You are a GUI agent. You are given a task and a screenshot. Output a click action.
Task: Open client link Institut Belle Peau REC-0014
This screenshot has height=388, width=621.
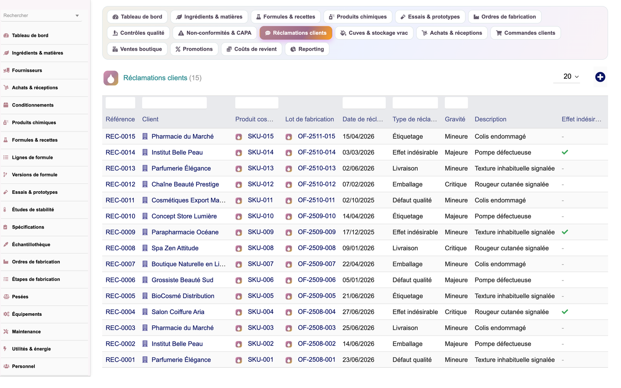(177, 153)
